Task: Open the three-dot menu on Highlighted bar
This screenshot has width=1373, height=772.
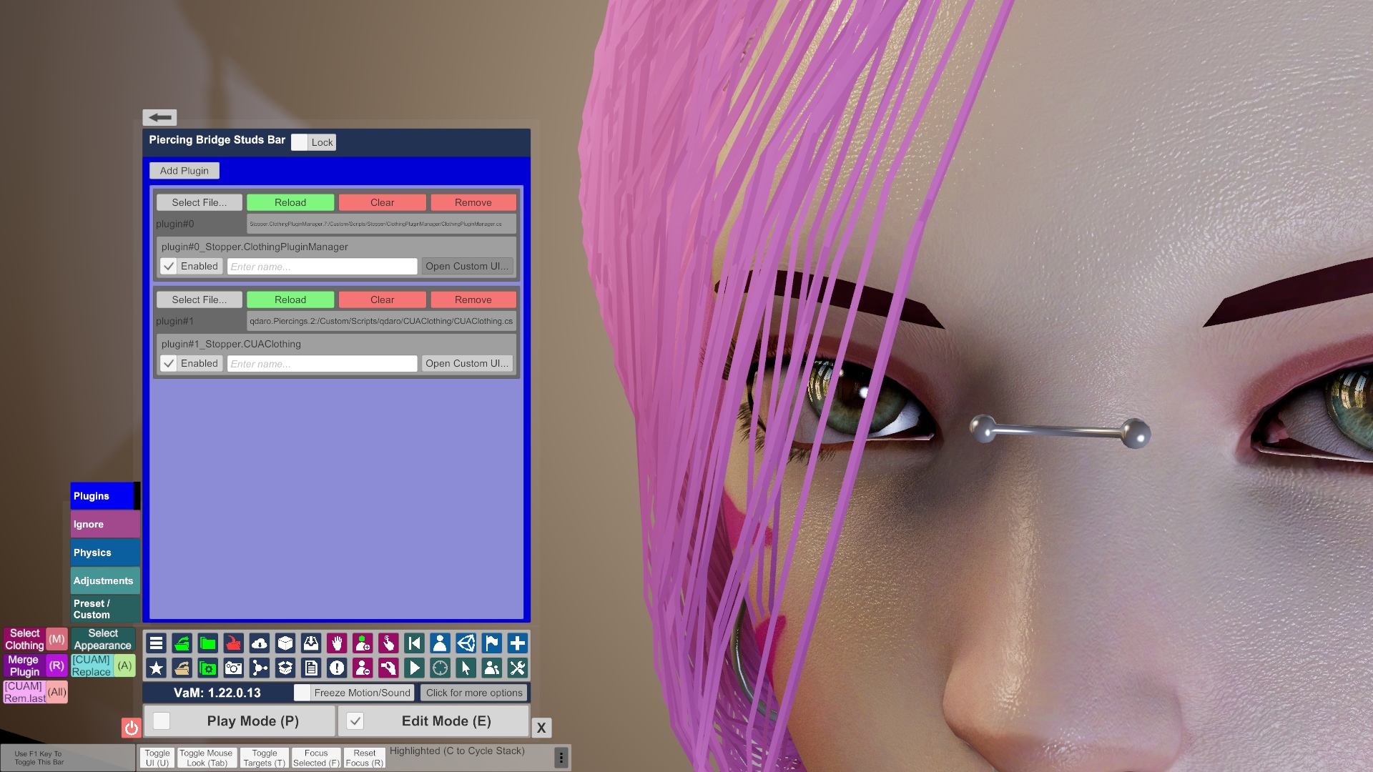Action: tap(561, 757)
